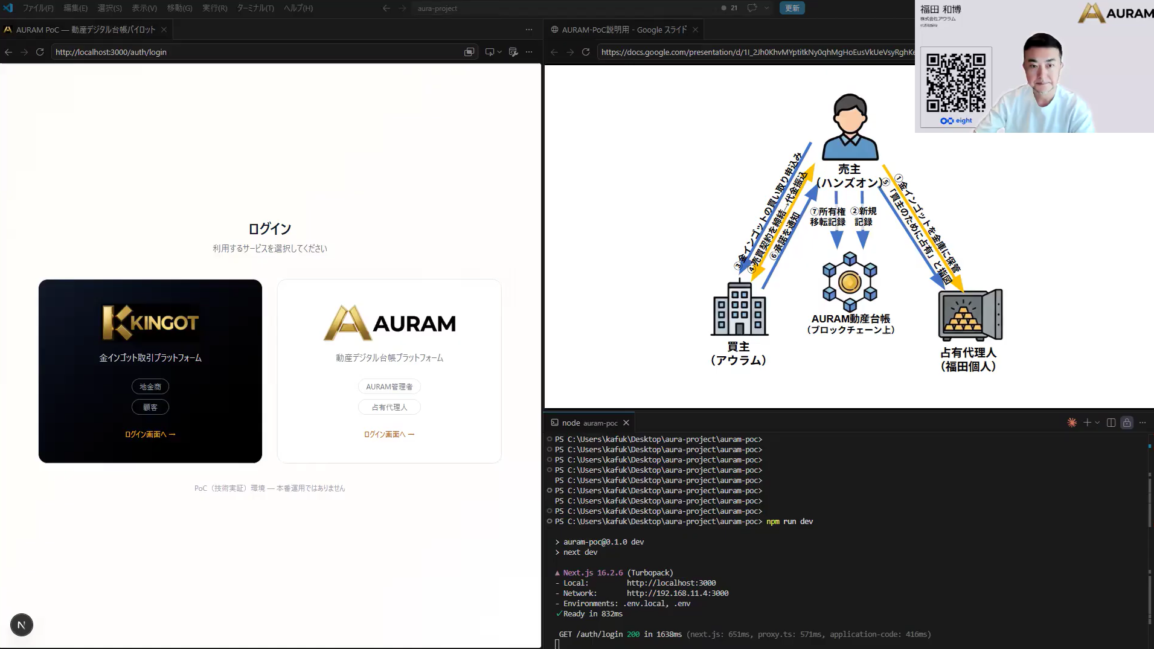Image resolution: width=1154 pixels, height=649 pixels.
Task: Follow AURAM ログイン画面へ link
Action: pyautogui.click(x=389, y=434)
